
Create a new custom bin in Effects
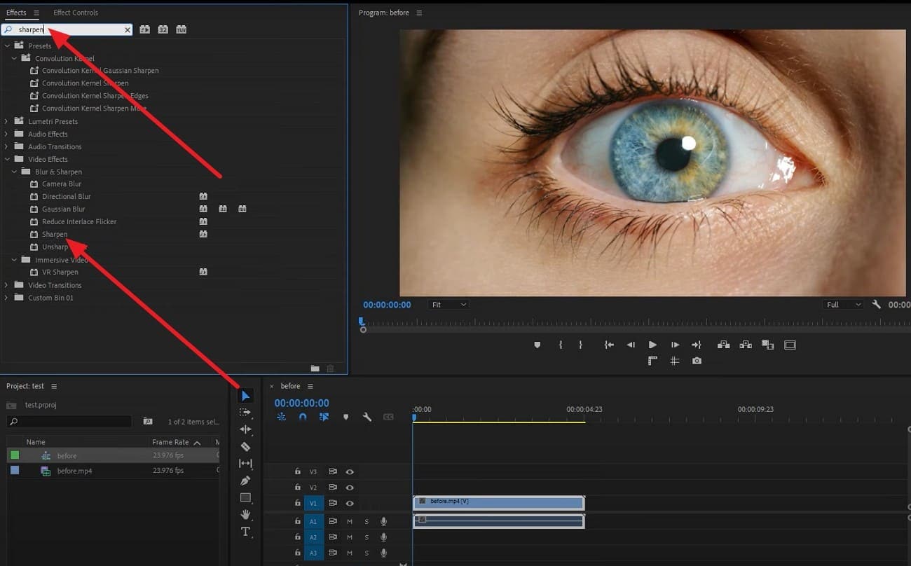point(315,368)
